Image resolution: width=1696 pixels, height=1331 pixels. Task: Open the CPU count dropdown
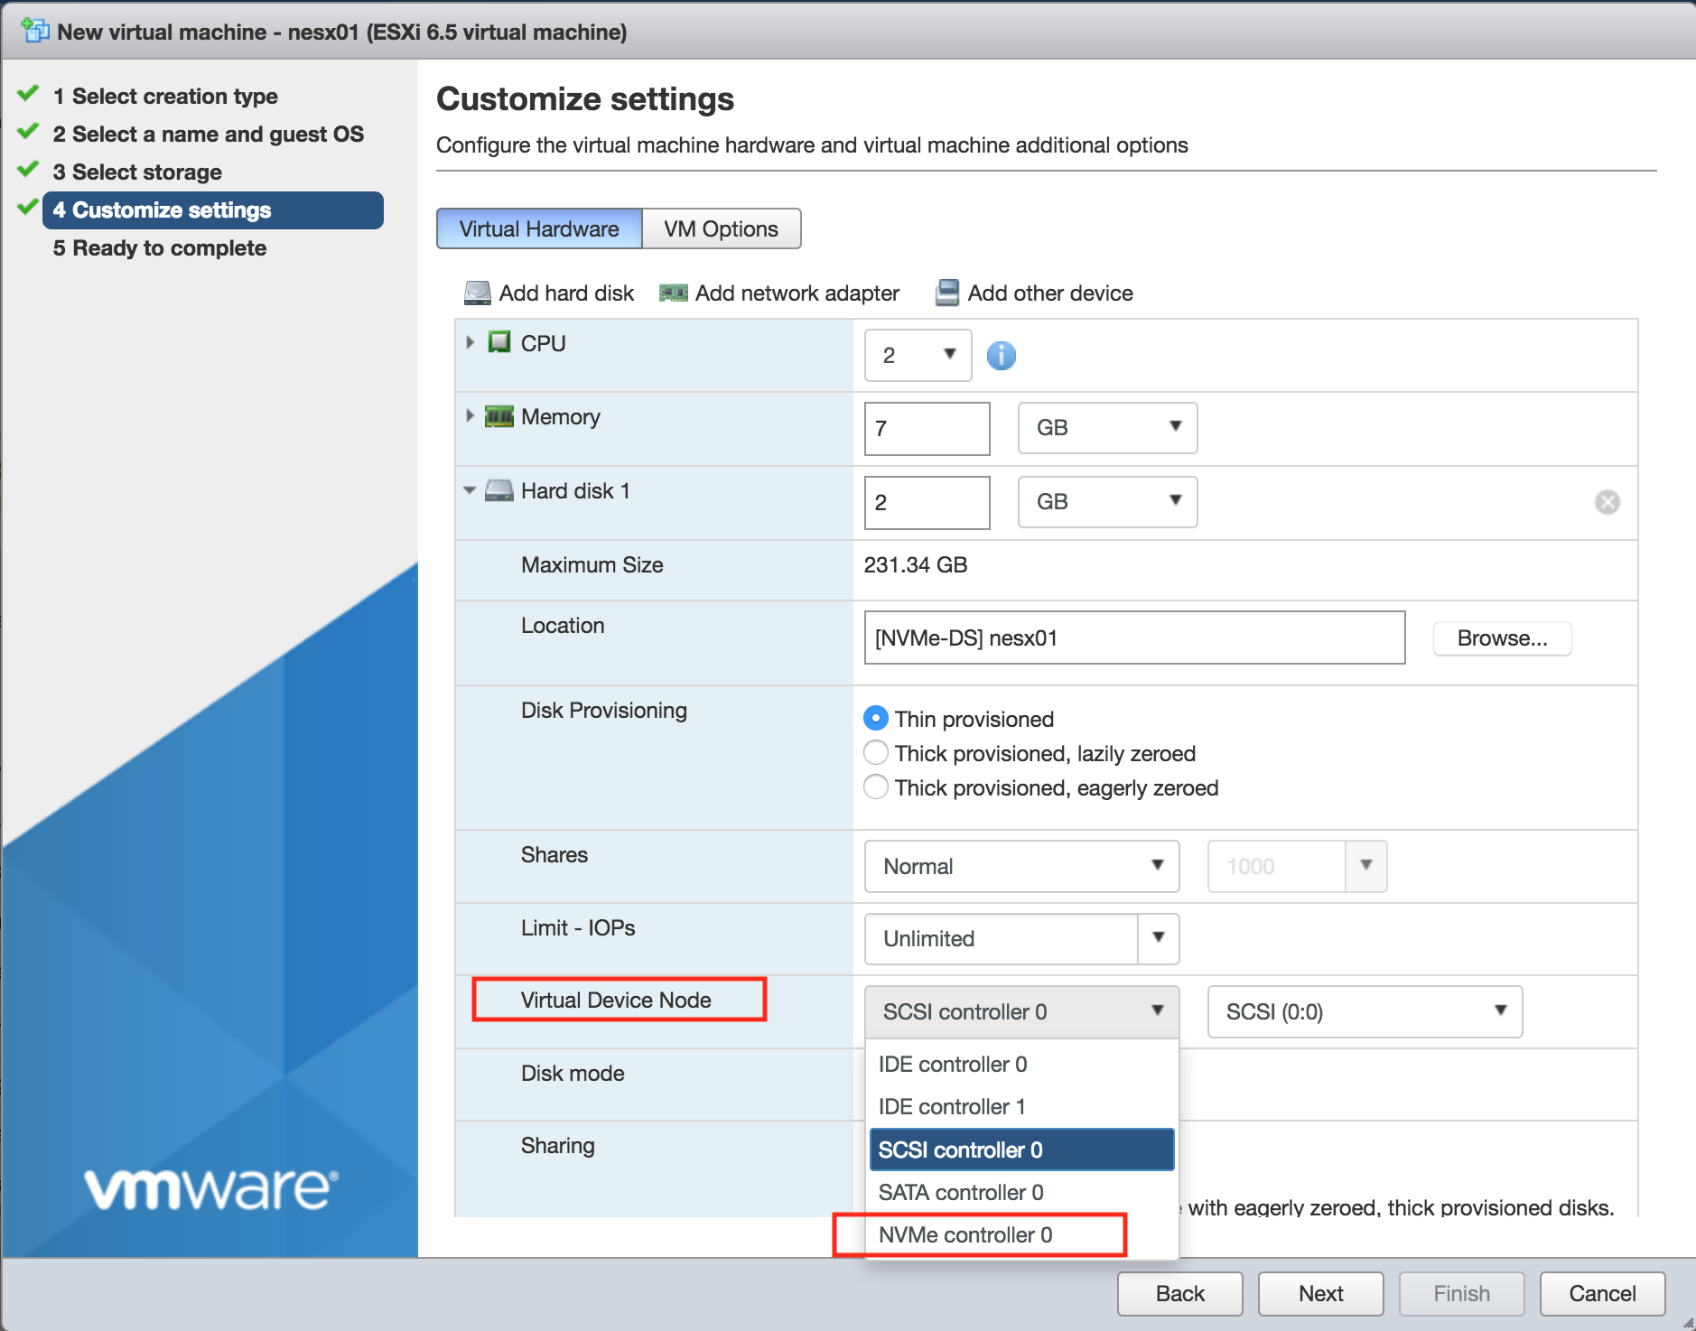(x=918, y=356)
